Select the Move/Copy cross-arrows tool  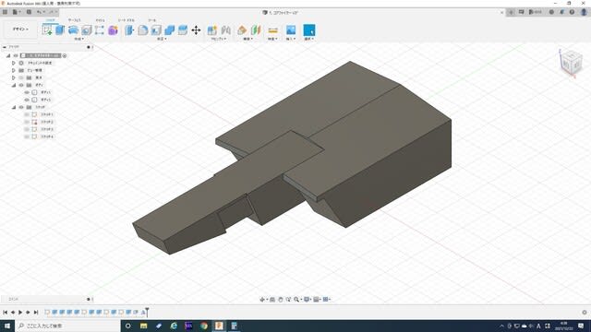[196, 30]
